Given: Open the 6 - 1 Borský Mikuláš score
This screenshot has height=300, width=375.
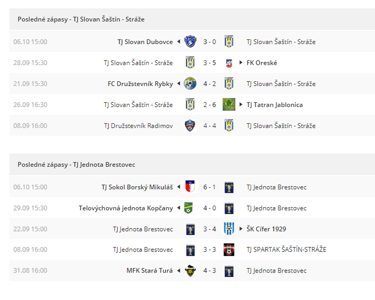Looking at the screenshot, I should pyautogui.click(x=209, y=187).
